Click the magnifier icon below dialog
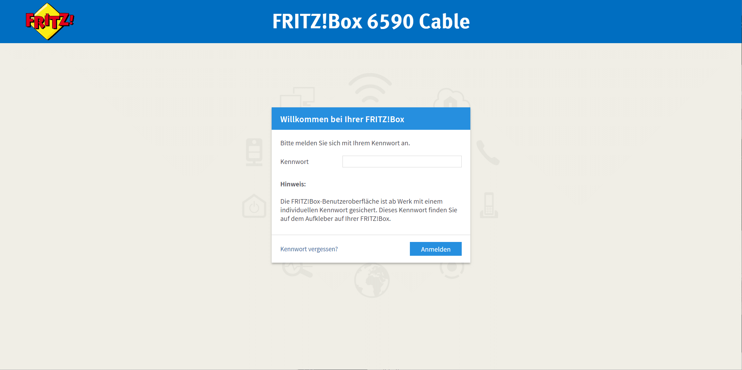This screenshot has height=370, width=742. coord(297,270)
